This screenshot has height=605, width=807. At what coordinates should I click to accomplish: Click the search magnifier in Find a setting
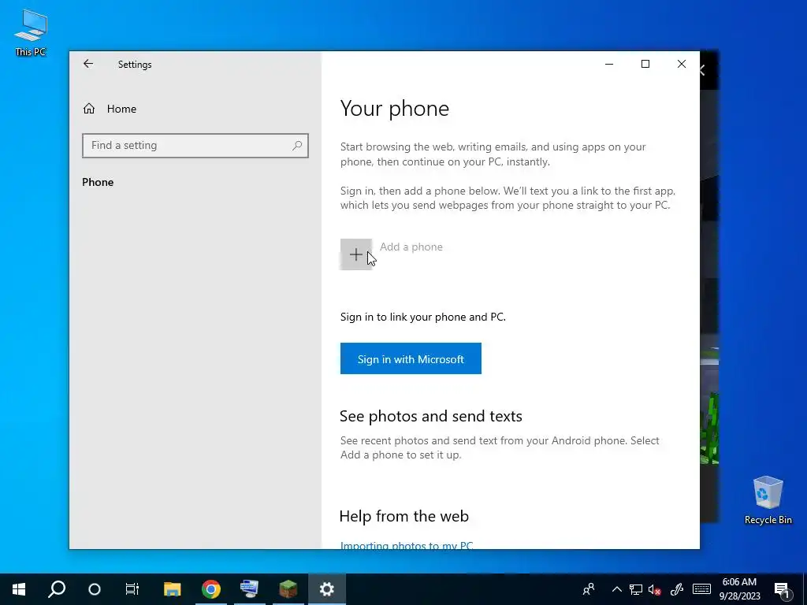[297, 146]
